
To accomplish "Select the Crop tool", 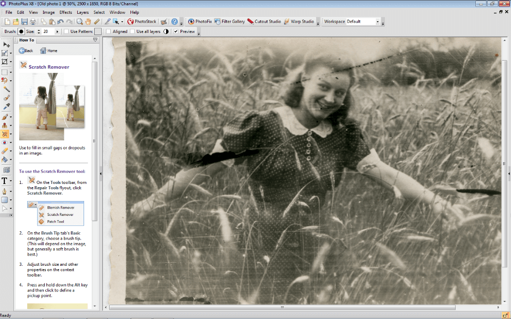I will (5, 62).
